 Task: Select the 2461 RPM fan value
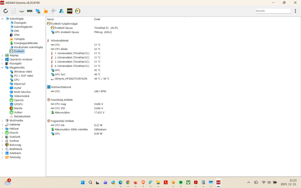100,91
